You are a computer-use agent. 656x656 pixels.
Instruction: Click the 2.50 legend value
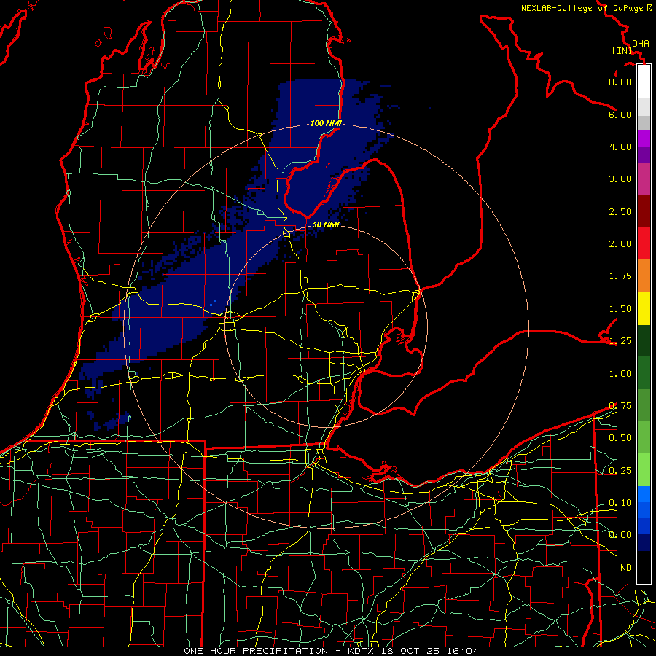620,211
